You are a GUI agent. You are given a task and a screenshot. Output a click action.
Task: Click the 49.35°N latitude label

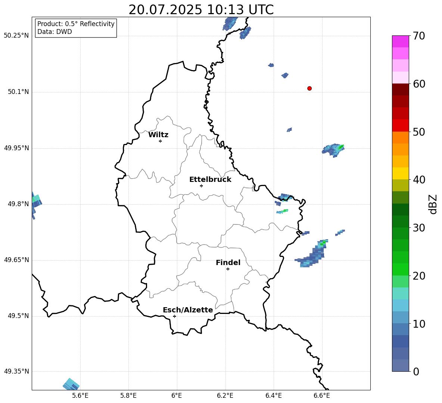tap(16, 371)
